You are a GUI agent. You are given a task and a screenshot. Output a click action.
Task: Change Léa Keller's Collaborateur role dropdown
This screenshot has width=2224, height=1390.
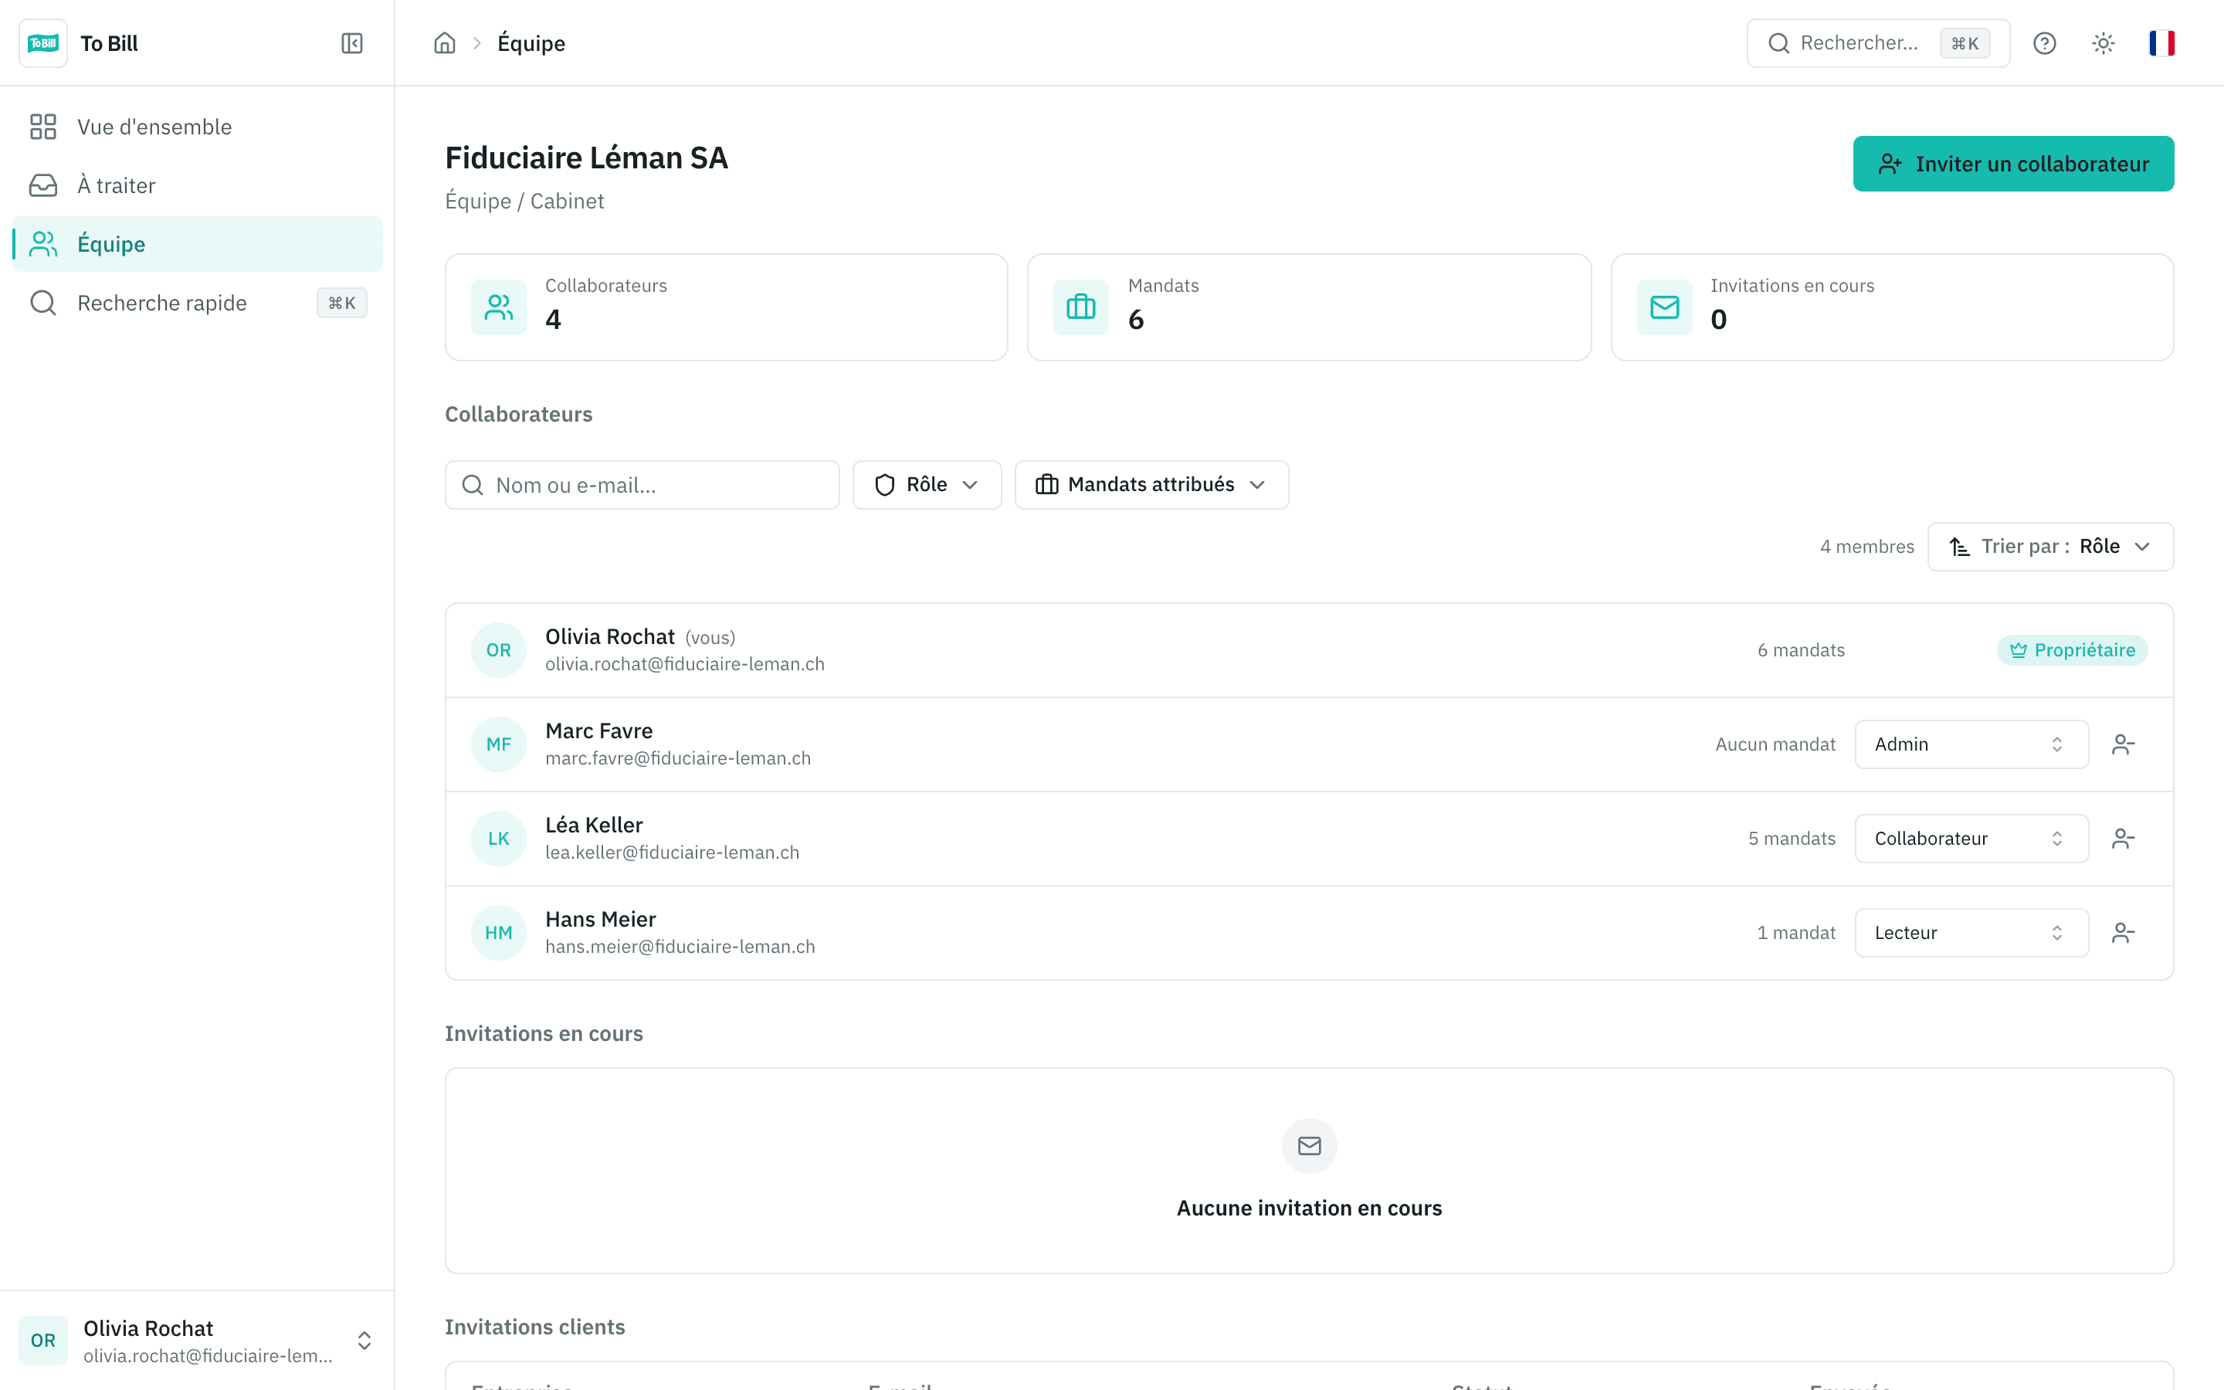(1971, 839)
